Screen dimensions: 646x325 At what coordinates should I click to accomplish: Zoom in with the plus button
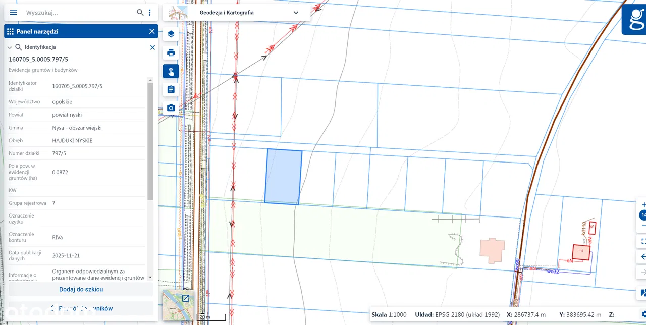(643, 205)
